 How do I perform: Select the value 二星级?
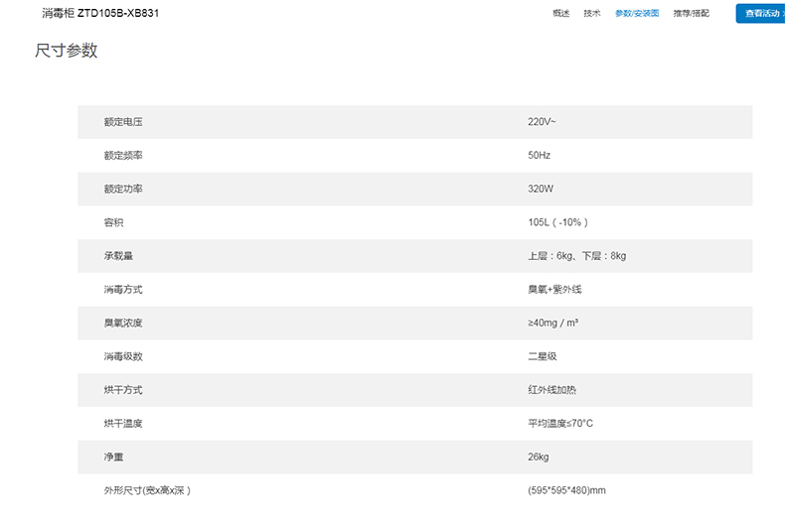(543, 356)
